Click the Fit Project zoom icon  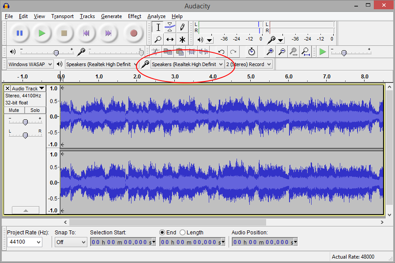(x=305, y=52)
